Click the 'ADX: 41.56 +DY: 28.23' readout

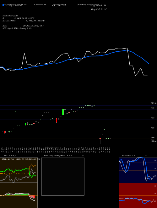tap(20, 159)
